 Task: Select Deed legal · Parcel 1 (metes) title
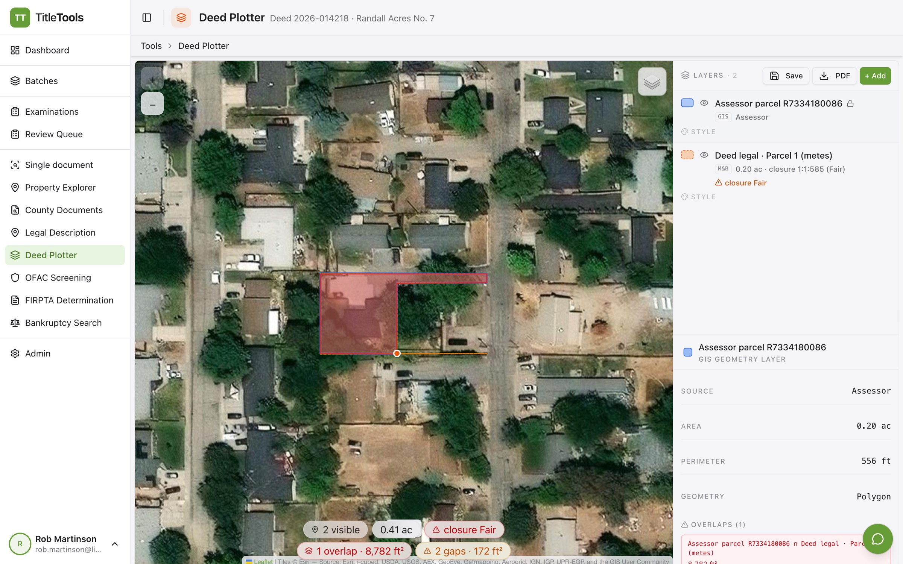click(773, 155)
